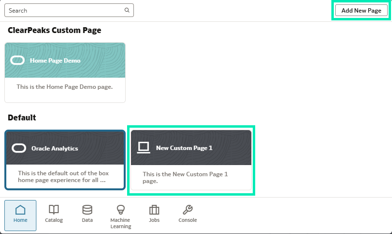The image size is (392, 234).
Task: Click the ClearPeaks Custom Page section heading
Action: pyautogui.click(x=54, y=31)
